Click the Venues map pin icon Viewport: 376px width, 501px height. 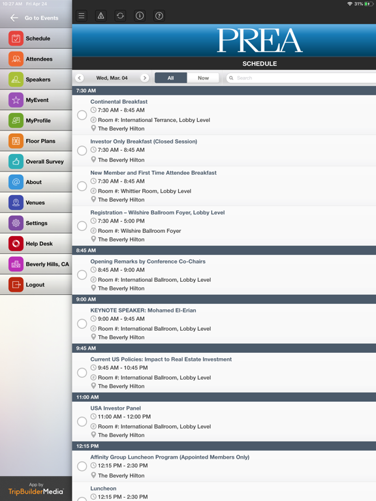[x=16, y=203]
